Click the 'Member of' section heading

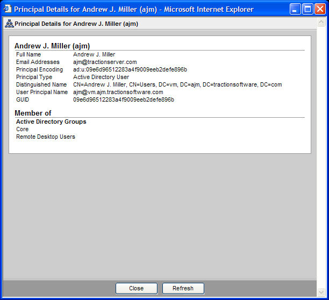pyautogui.click(x=33, y=113)
